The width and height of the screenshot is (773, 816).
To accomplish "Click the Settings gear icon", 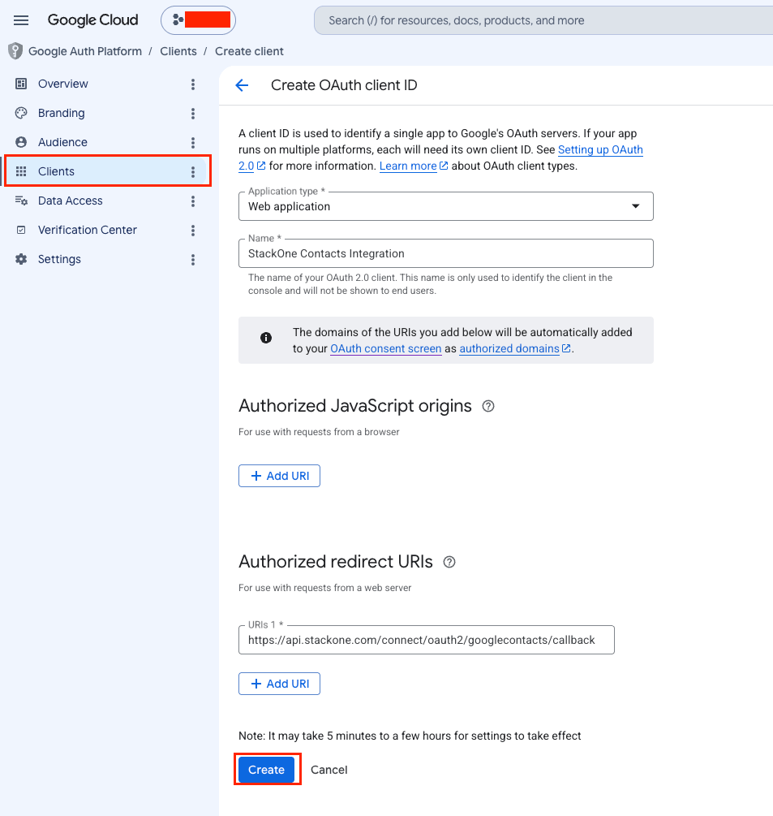I will (21, 259).
